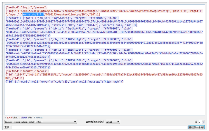Click the high-hash error response line

point(64,81)
